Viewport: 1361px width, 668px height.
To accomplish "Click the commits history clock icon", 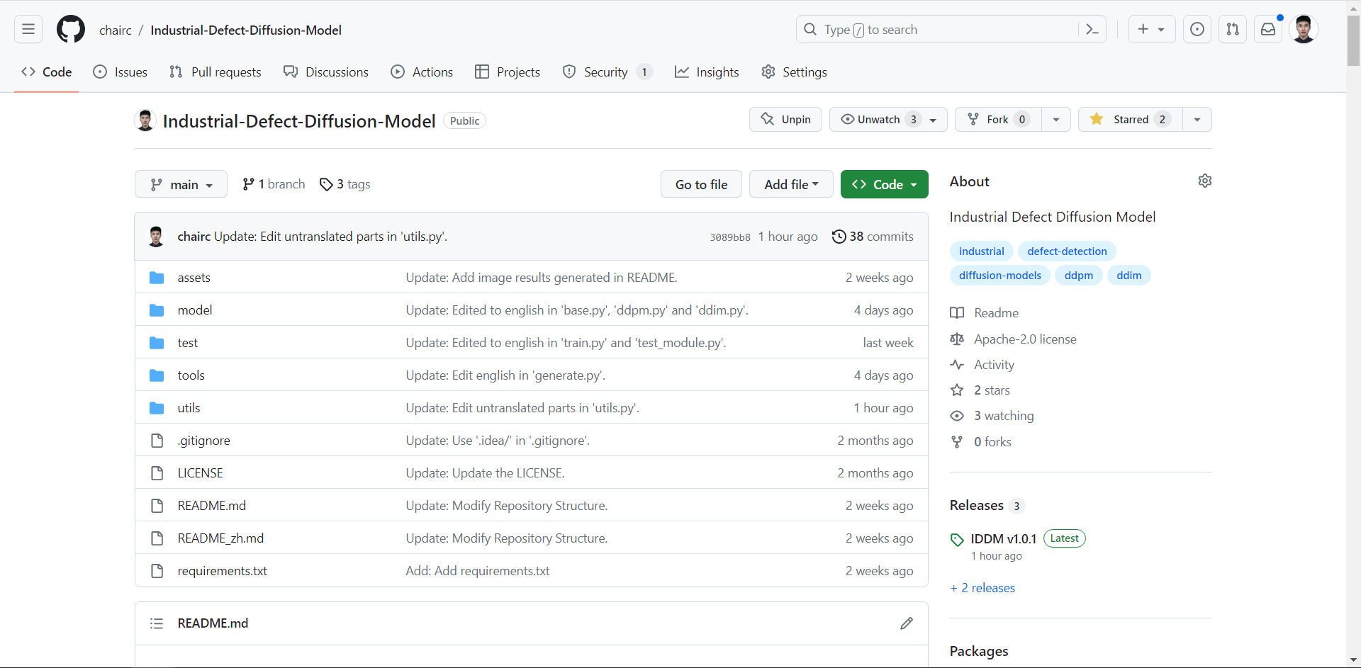I will coord(839,237).
